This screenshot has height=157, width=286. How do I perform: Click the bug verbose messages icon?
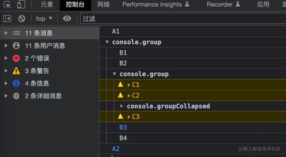tap(16, 96)
